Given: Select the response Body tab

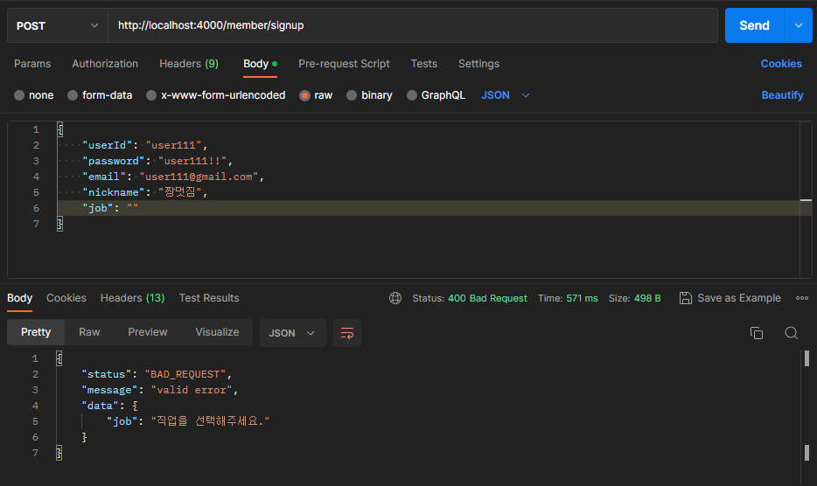Looking at the screenshot, I should (20, 298).
